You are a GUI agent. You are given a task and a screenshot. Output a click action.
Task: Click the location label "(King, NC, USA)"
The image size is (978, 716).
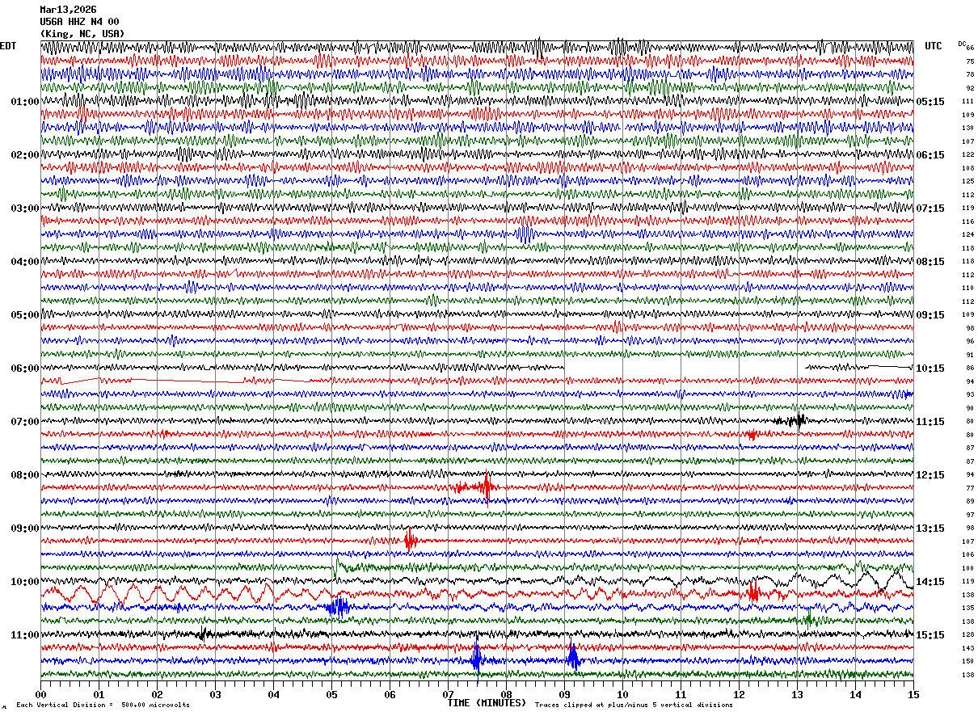tap(82, 34)
